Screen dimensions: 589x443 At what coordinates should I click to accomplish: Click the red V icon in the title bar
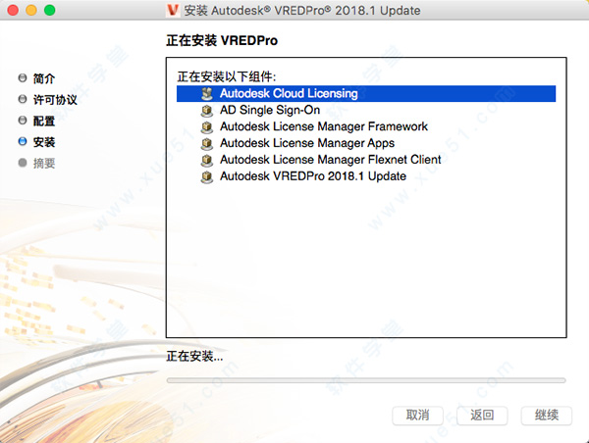point(173,10)
